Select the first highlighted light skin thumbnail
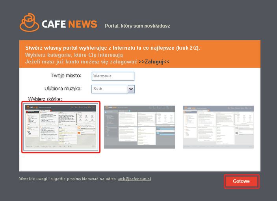Screen dimensions: 277x201 click(x=61, y=127)
